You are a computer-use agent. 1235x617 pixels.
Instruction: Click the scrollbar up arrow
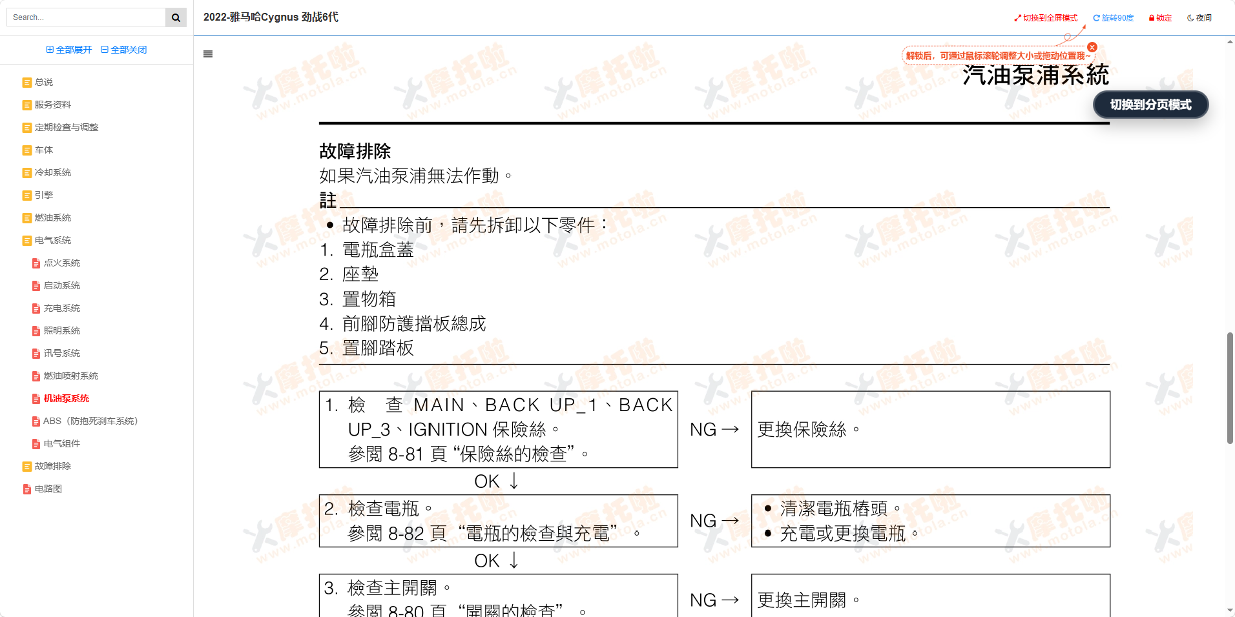coord(1230,41)
